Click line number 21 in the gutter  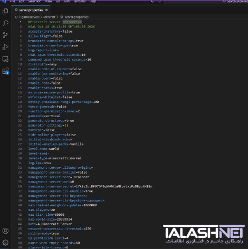click(x=20, y=116)
